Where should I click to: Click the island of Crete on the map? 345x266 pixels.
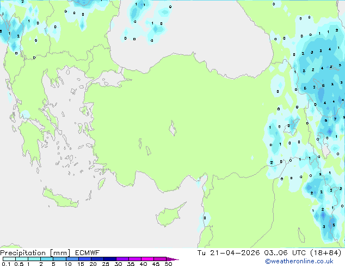coord(60,198)
